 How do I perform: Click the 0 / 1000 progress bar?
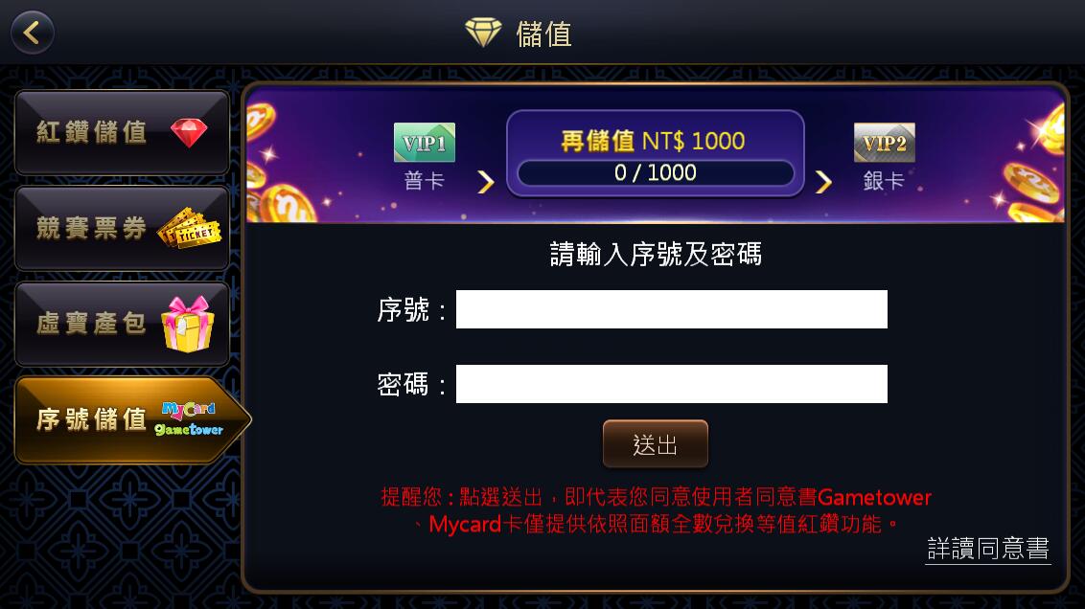656,172
